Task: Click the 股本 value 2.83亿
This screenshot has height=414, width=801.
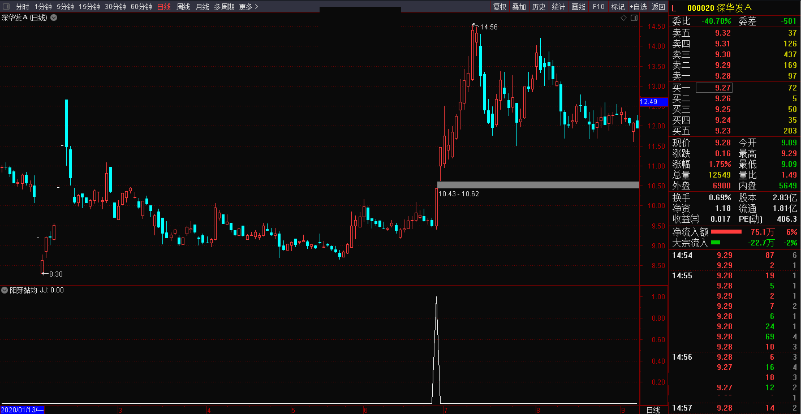Action: point(785,197)
